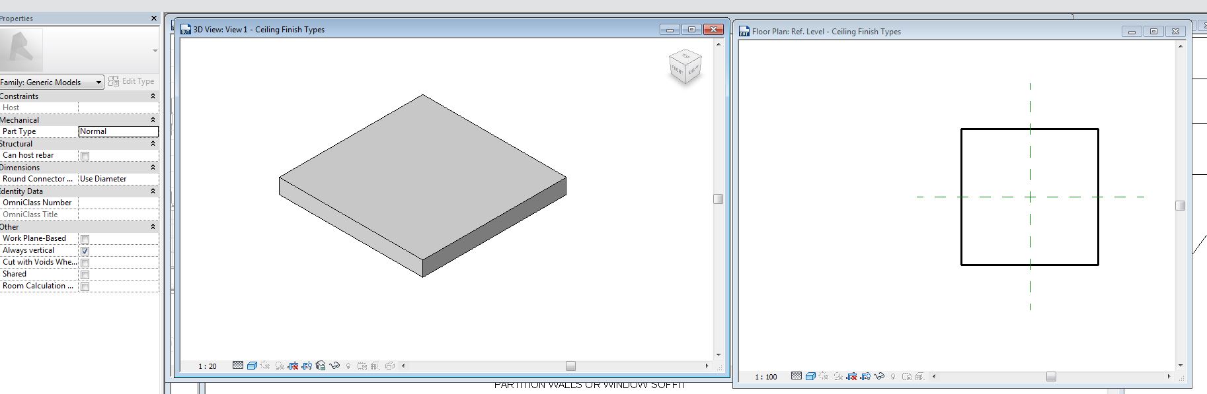This screenshot has width=1207, height=394.
Task: Toggle Sun Path in Floor Plan control bar
Action: 824,376
